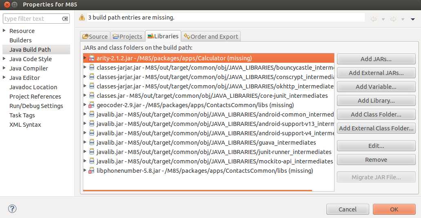
Task: Click the Add JARs... button
Action: click(x=376, y=59)
